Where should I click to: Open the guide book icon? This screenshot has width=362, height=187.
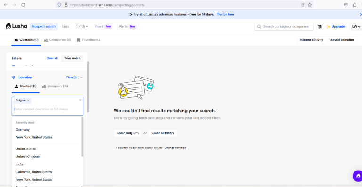320,27
